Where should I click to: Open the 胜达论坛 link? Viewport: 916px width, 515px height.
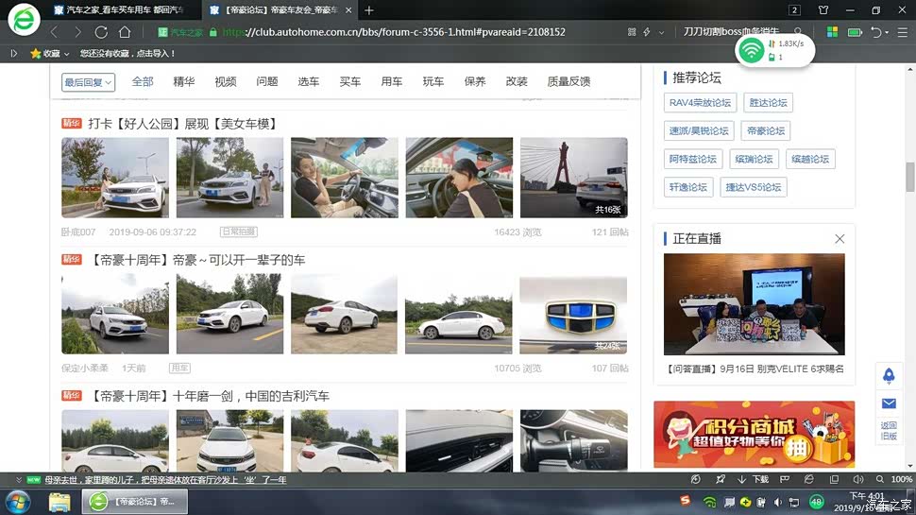(x=768, y=103)
